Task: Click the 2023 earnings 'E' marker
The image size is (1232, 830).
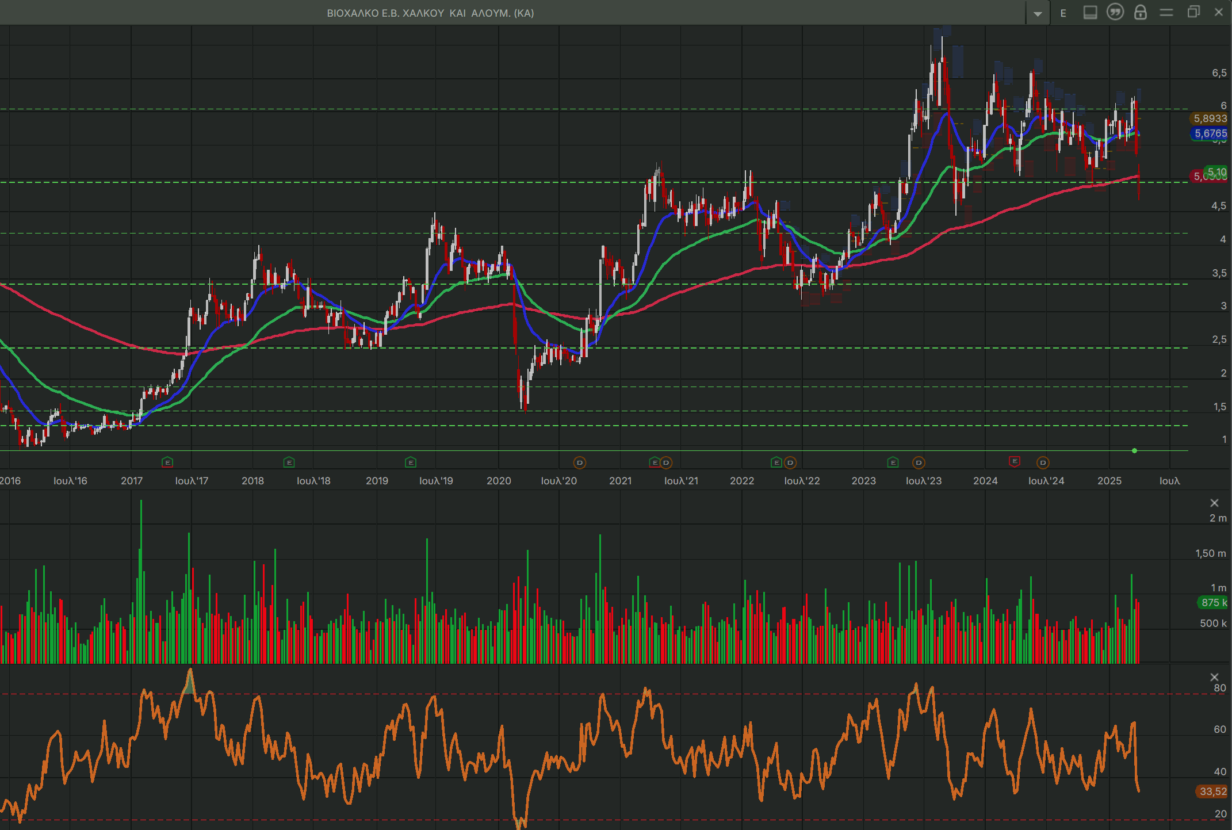Action: (x=893, y=462)
